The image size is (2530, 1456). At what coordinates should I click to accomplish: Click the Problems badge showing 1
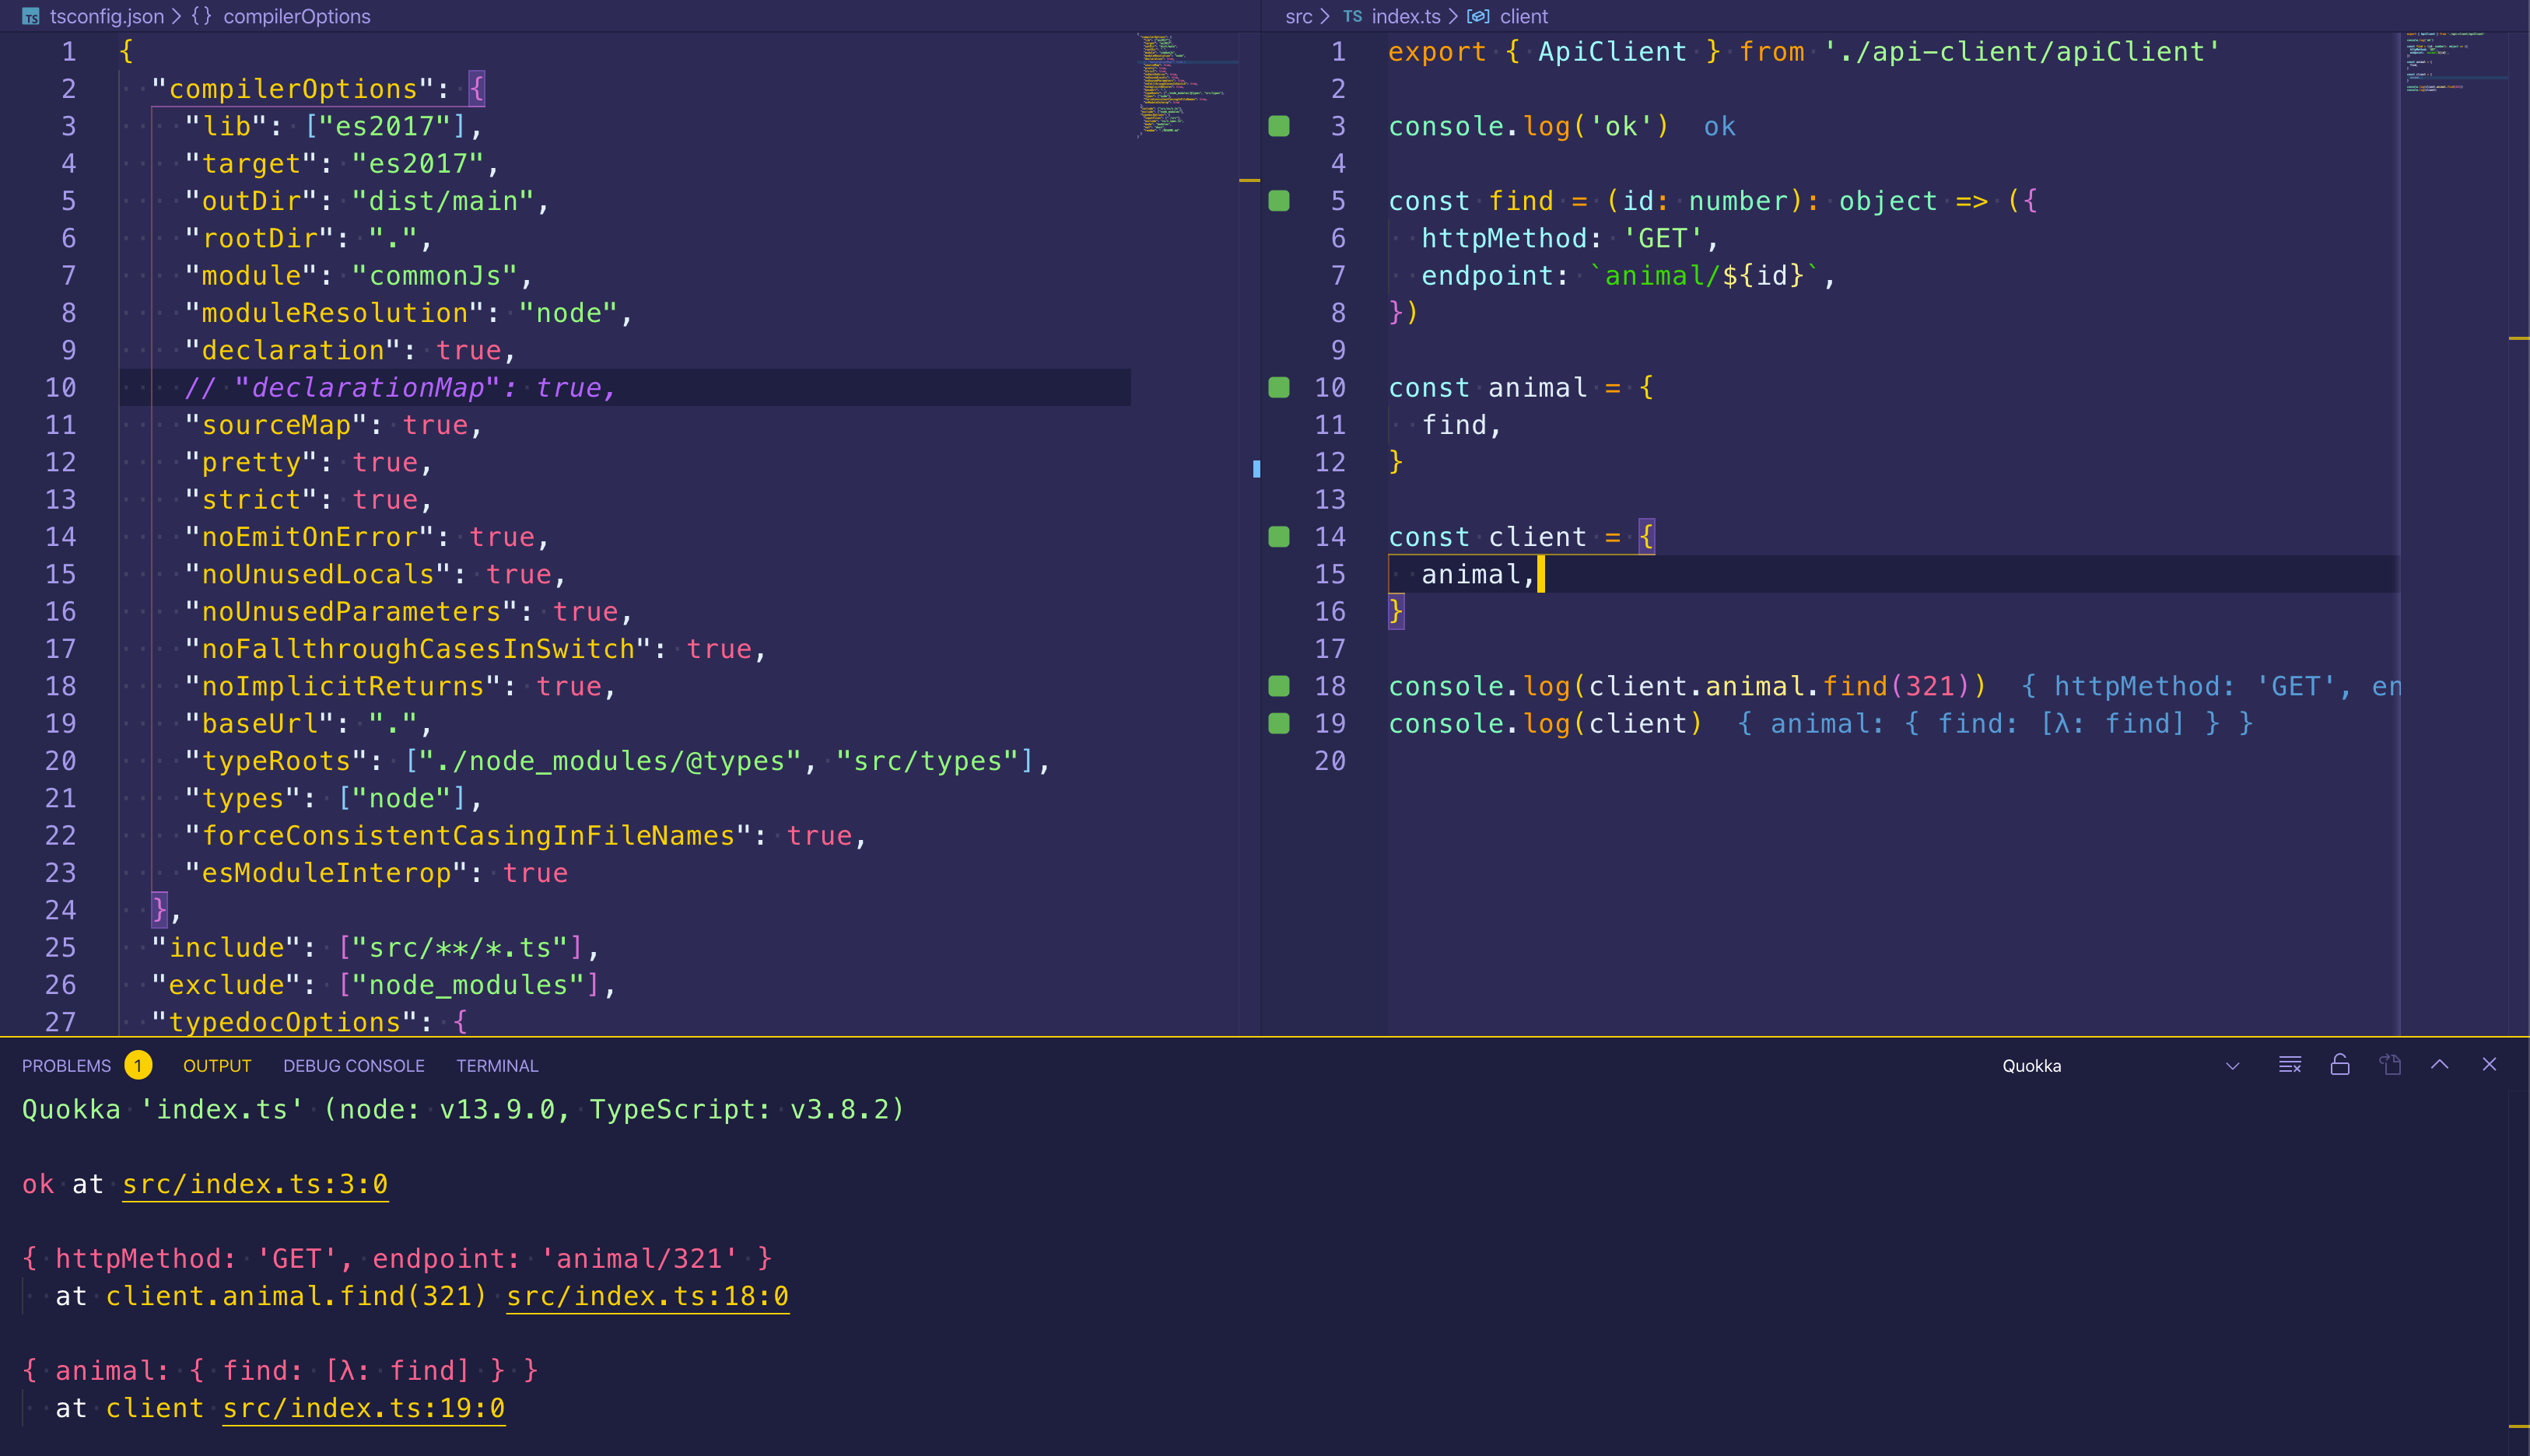[139, 1065]
